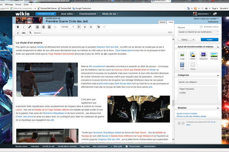Switch to the Visuel editor tab
Viewport: 229px width, 152px height.
point(171,22)
